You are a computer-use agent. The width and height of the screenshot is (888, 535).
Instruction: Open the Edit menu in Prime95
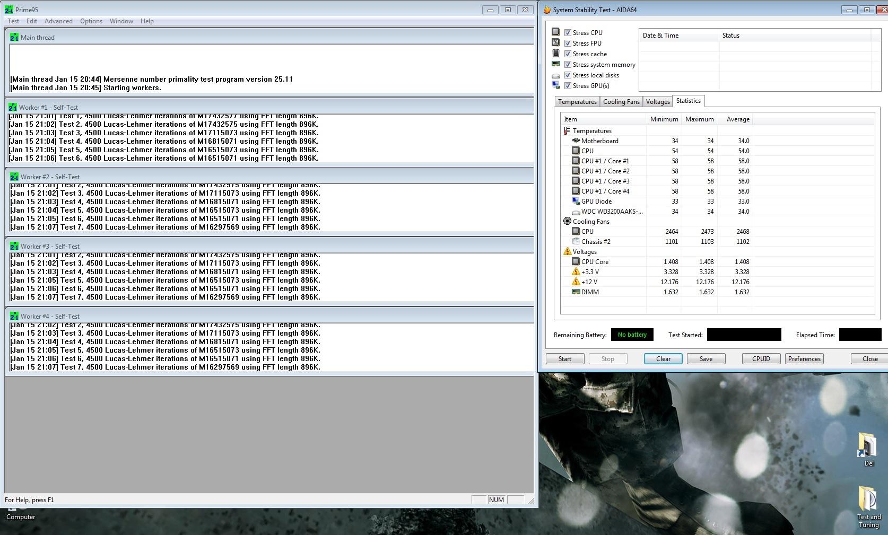[x=32, y=21]
